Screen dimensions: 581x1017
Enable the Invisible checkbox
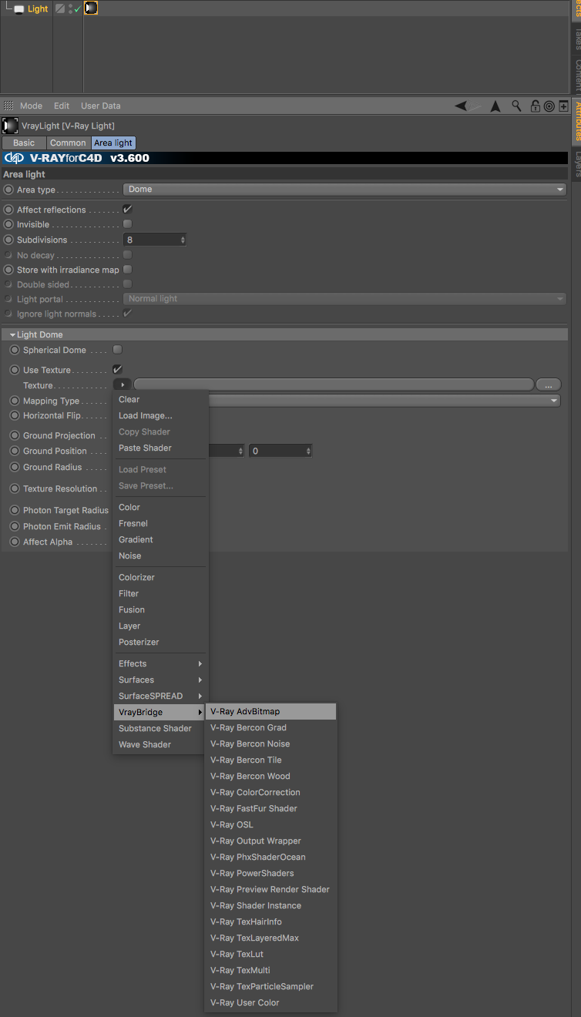click(128, 224)
